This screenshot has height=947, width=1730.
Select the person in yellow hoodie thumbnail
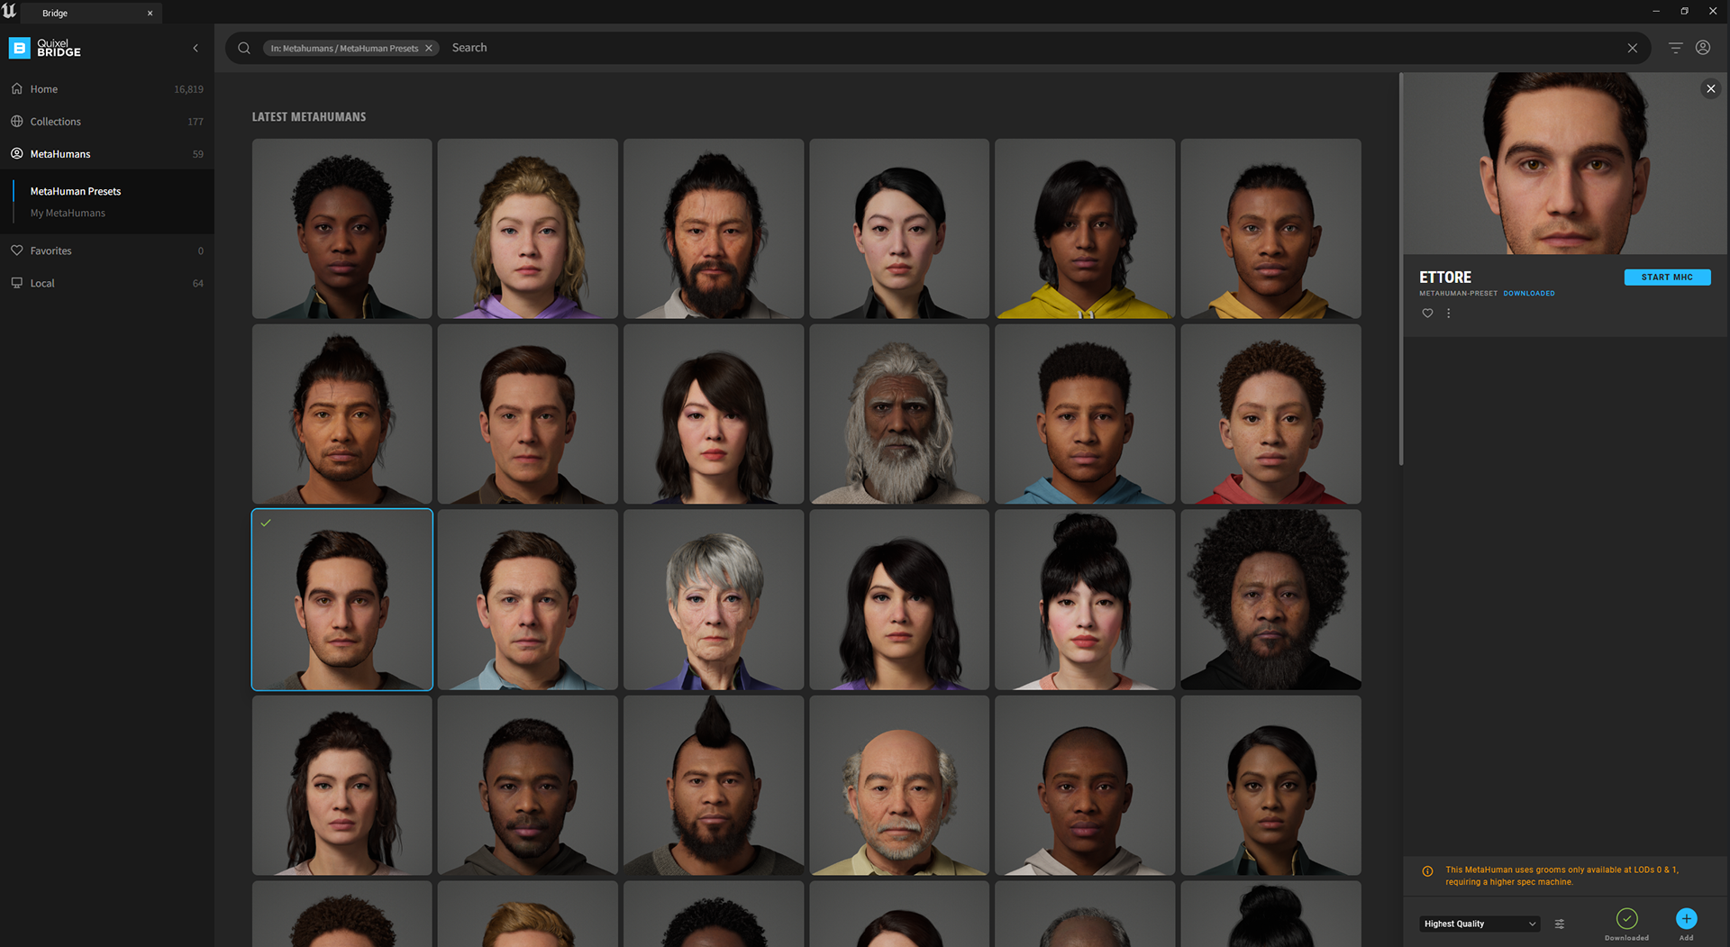point(1085,229)
